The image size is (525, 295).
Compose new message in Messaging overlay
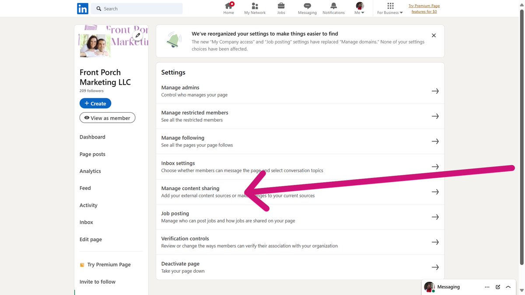498,287
